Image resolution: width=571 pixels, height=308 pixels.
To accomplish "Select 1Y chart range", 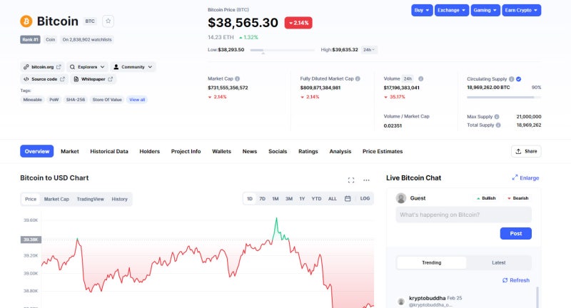I will [302, 198].
